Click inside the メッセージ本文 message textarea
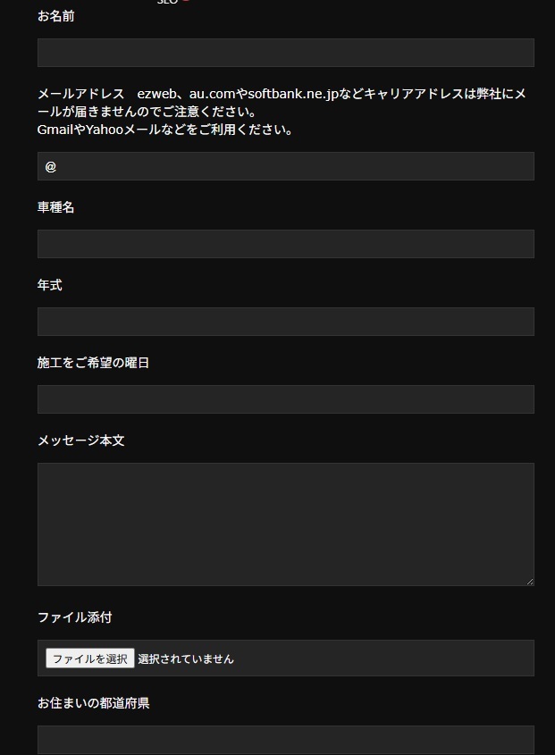 [x=285, y=524]
